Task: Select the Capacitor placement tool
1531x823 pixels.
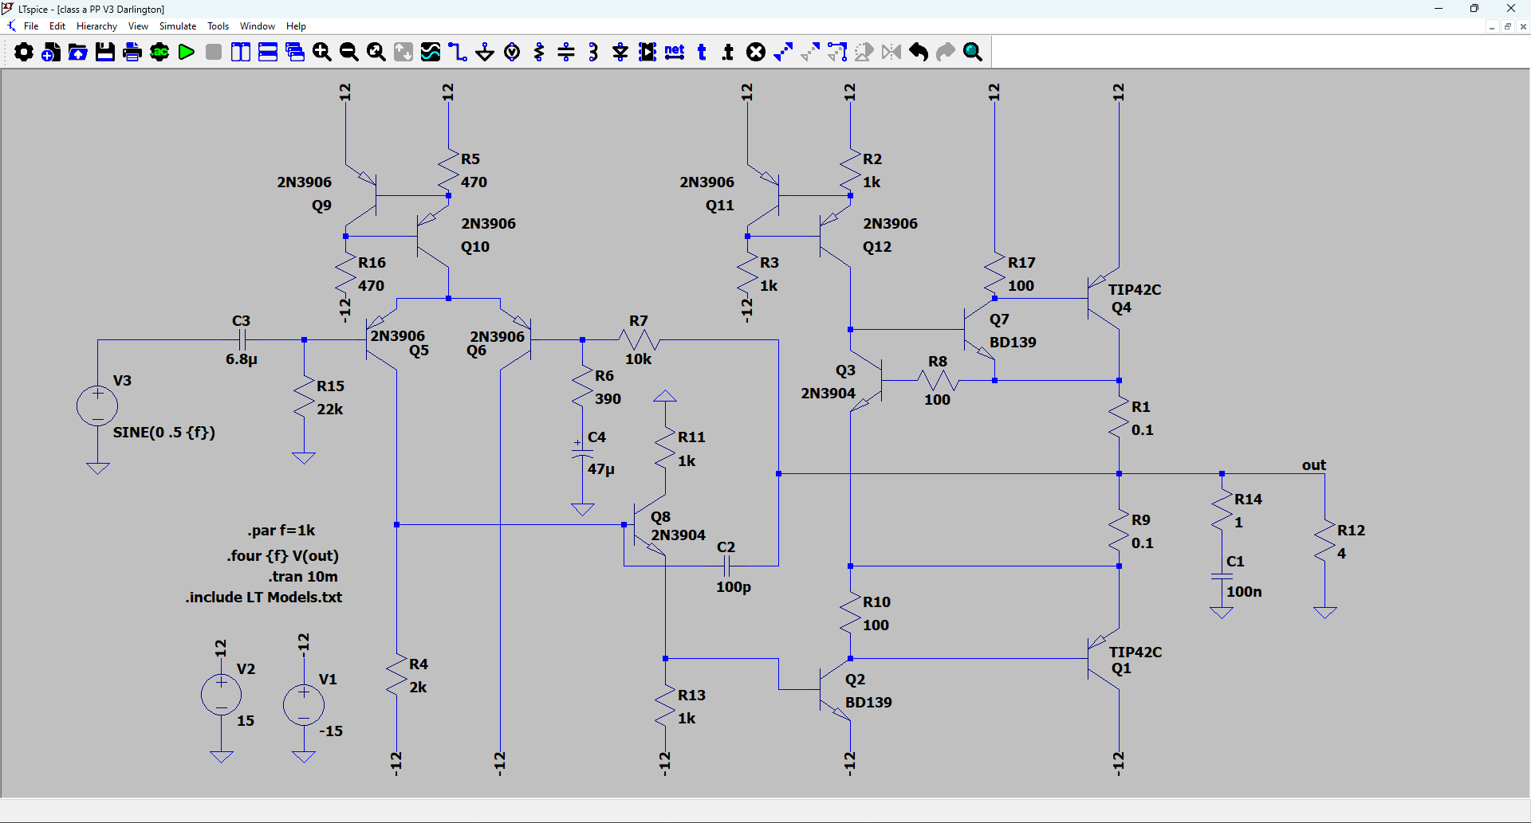Action: pyautogui.click(x=566, y=53)
